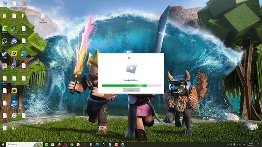Image resolution: width=262 pixels, height=147 pixels.
Task: Open the Windows Start menu
Action: tap(3, 144)
